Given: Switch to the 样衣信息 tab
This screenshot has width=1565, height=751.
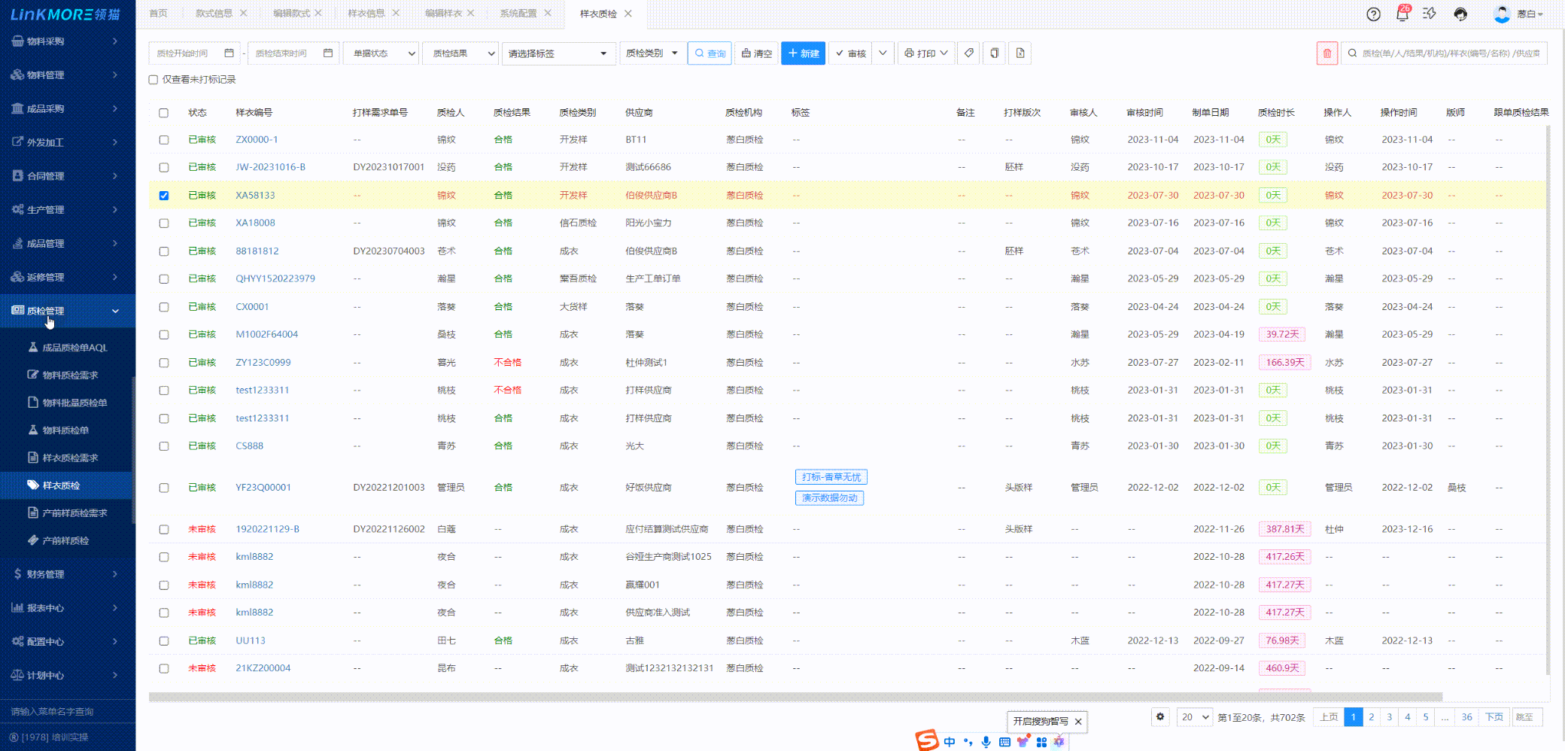Looking at the screenshot, I should [x=366, y=14].
